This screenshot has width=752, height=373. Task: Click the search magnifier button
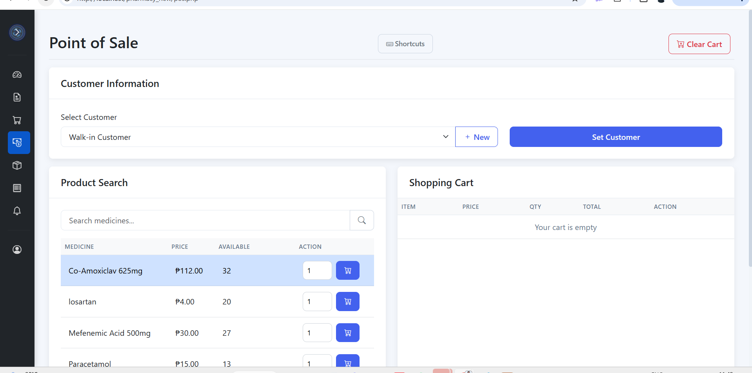(x=361, y=220)
